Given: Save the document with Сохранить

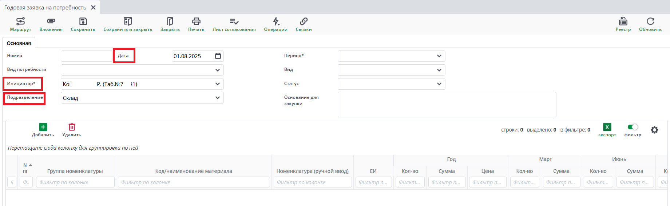Looking at the screenshot, I should [83, 24].
